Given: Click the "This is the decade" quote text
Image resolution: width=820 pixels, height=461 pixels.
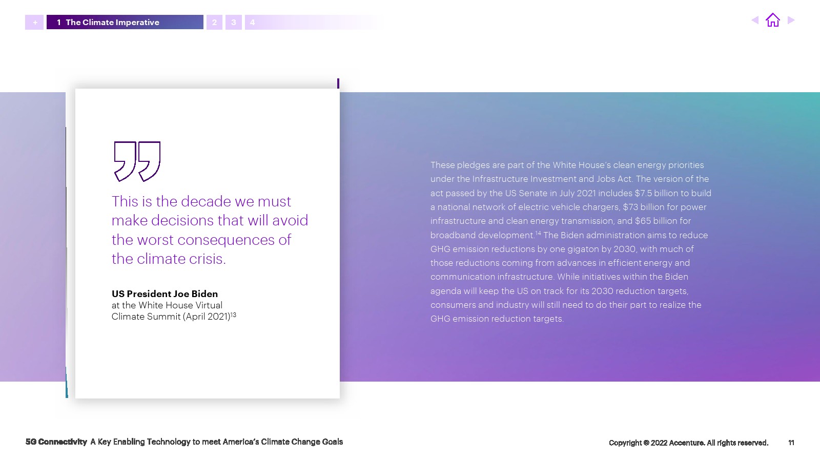Looking at the screenshot, I should (209, 230).
